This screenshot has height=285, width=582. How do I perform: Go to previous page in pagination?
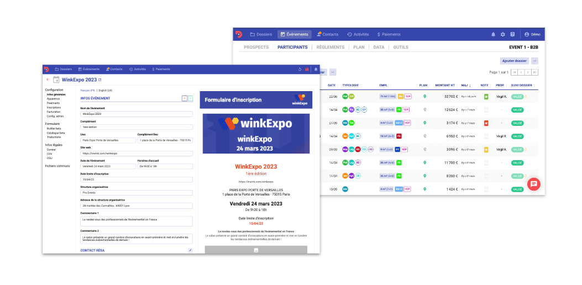tap(521, 72)
